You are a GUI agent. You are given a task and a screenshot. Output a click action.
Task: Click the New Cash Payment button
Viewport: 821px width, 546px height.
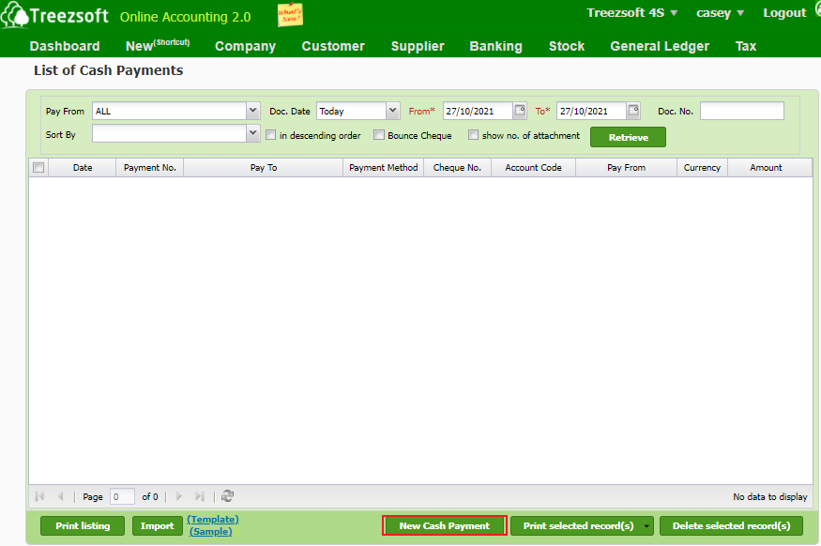(445, 525)
